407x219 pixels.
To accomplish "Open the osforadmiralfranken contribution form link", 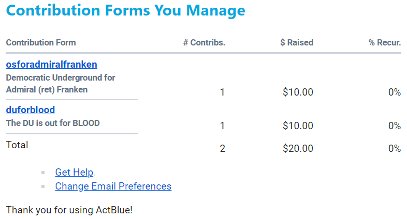I will coord(51,65).
